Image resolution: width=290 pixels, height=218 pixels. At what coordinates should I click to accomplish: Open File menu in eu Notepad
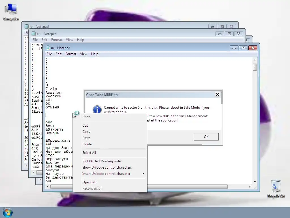[35, 40]
